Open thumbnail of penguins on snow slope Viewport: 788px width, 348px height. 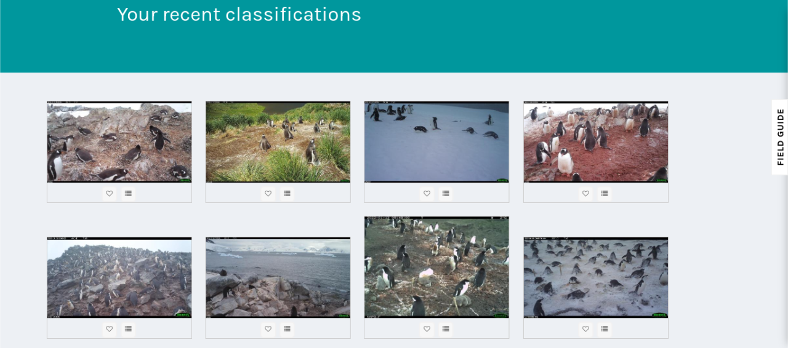436,142
